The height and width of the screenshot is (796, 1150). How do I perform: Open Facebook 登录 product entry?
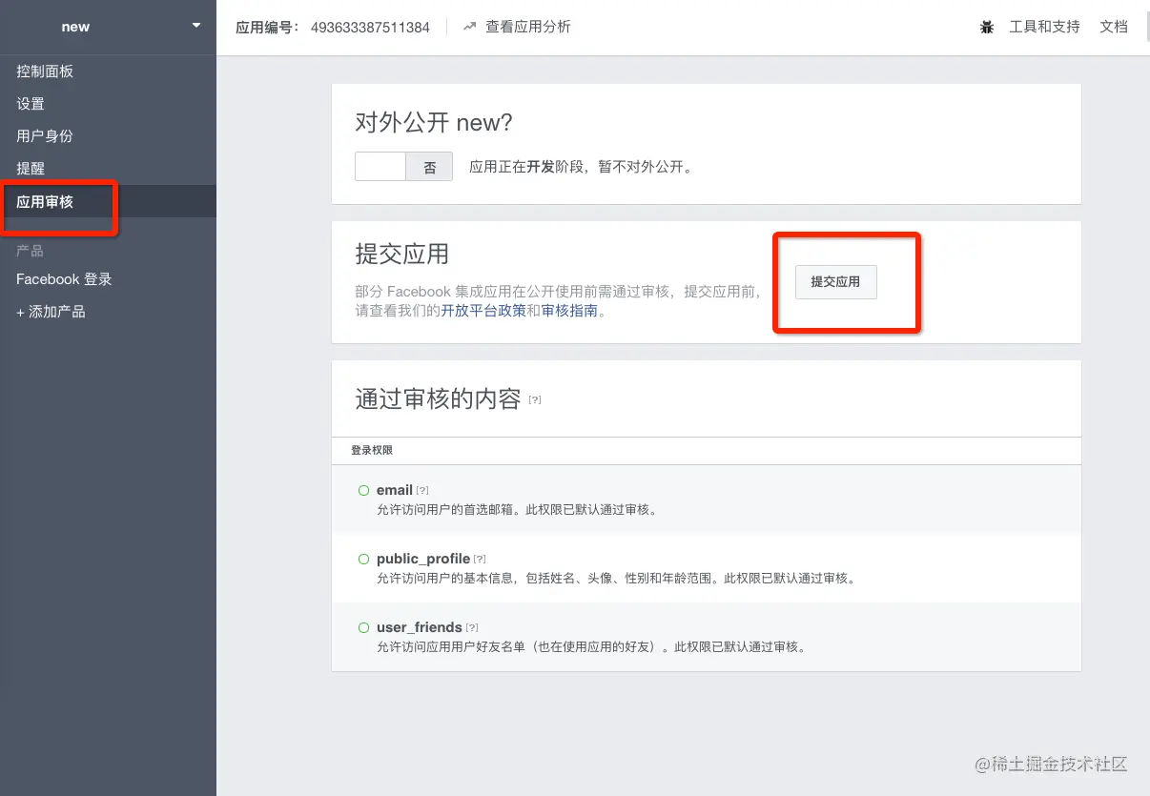coord(64,279)
